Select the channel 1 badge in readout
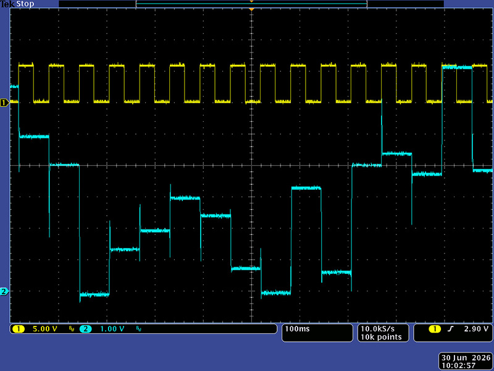 19,329
